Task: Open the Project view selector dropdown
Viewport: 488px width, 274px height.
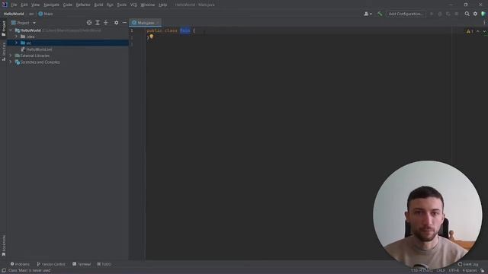Action: click(x=24, y=23)
